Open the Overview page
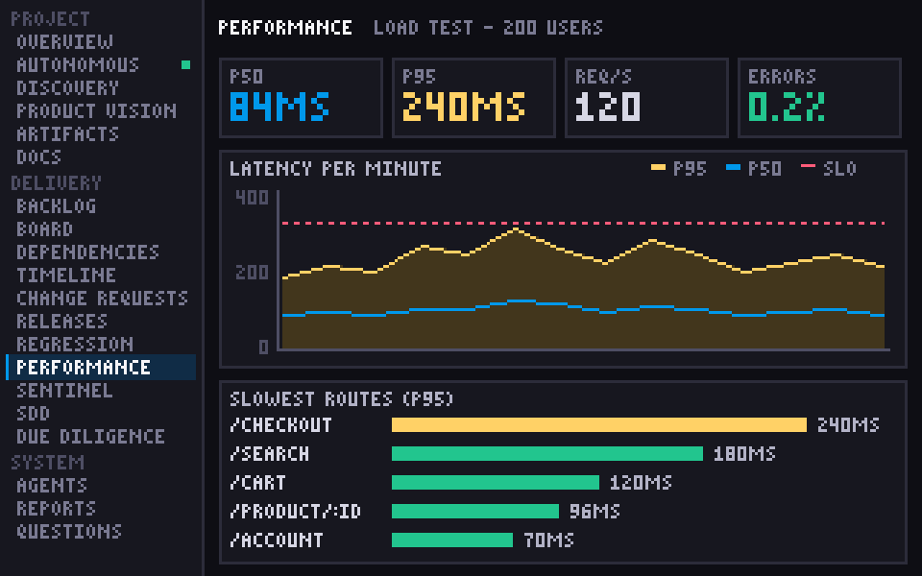922x576 pixels. coord(64,41)
